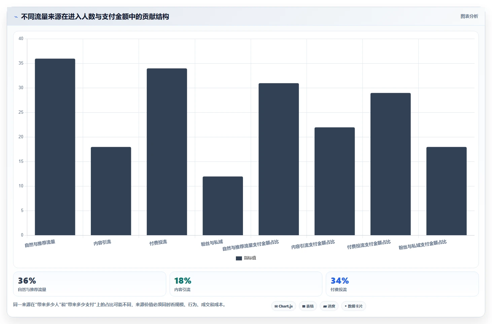Click the 自然与推荐流量支付金额占比 bar
This screenshot has height=324, width=492.
(279, 159)
